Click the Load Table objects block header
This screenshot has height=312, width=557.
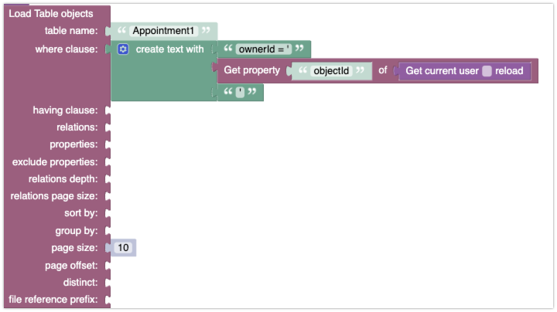pos(51,14)
